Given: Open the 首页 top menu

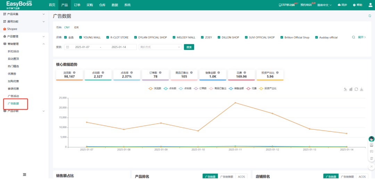Looking at the screenshot, I should (52, 5).
